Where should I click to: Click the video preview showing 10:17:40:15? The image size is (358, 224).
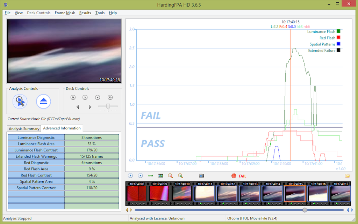pos(64,51)
